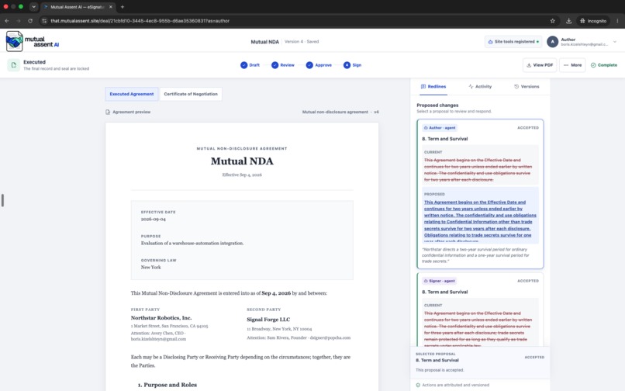Click the Complete button

coord(603,65)
